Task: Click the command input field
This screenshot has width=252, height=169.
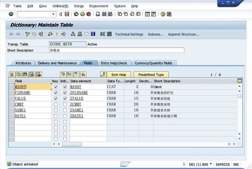Action: (35, 14)
